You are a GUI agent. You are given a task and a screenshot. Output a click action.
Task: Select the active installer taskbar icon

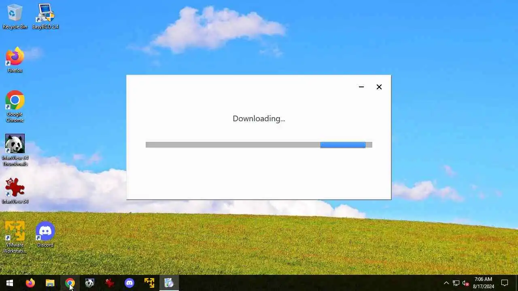[x=169, y=283]
